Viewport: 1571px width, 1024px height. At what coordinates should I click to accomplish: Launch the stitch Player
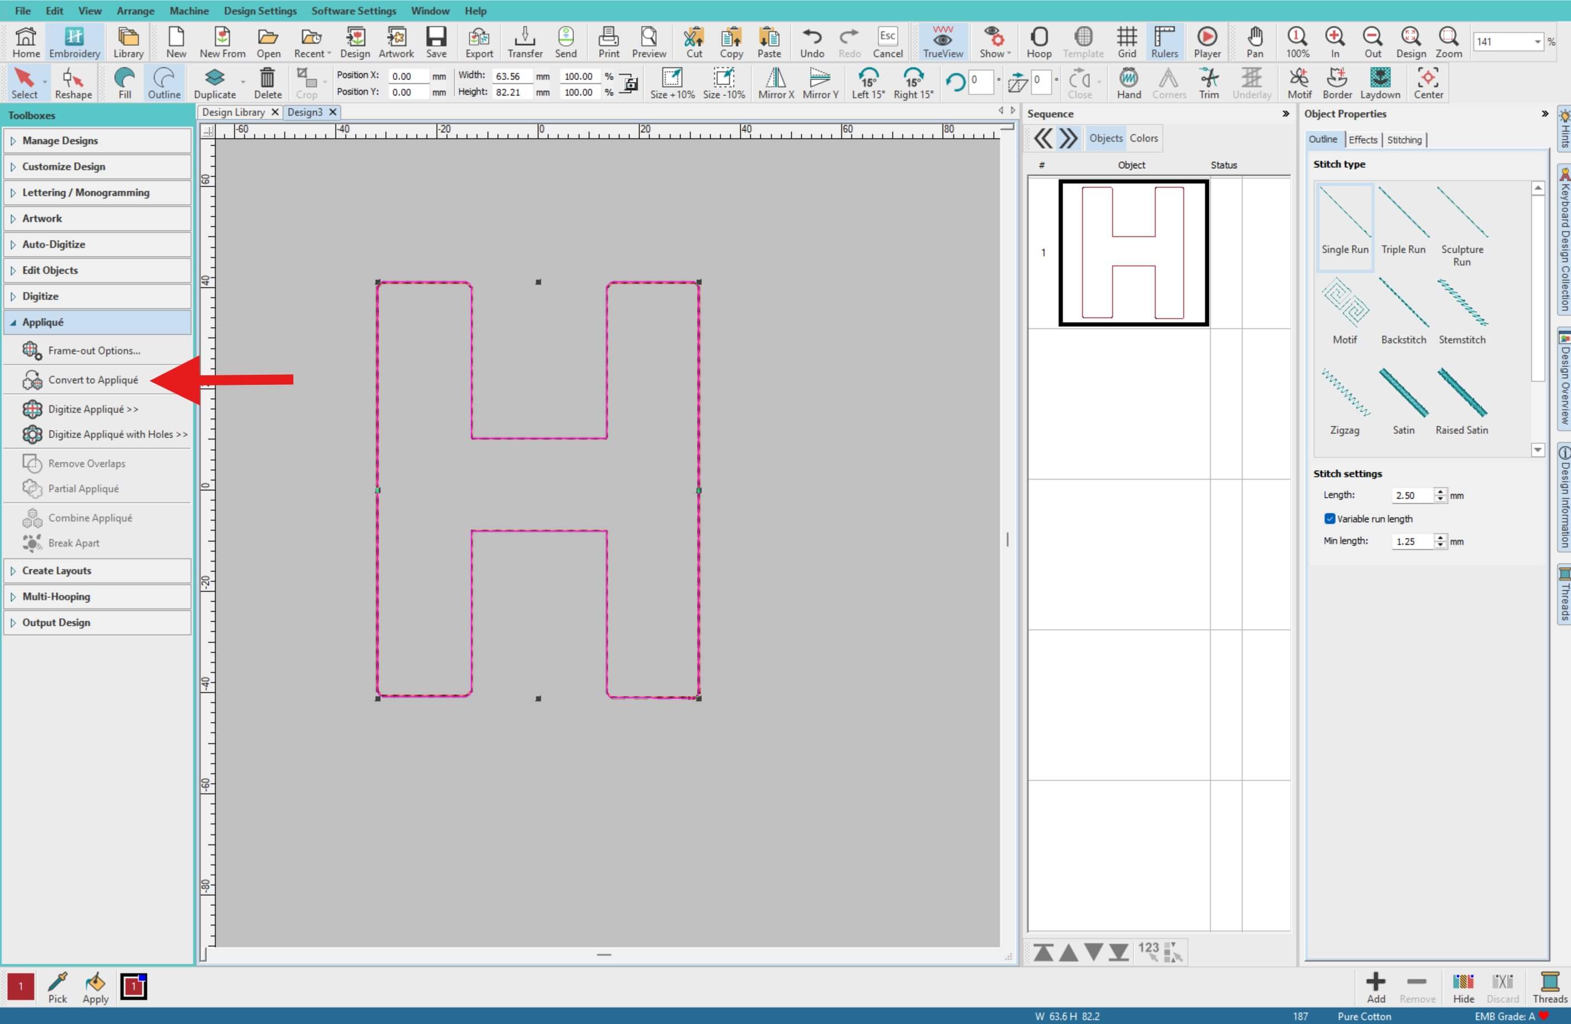pos(1208,42)
